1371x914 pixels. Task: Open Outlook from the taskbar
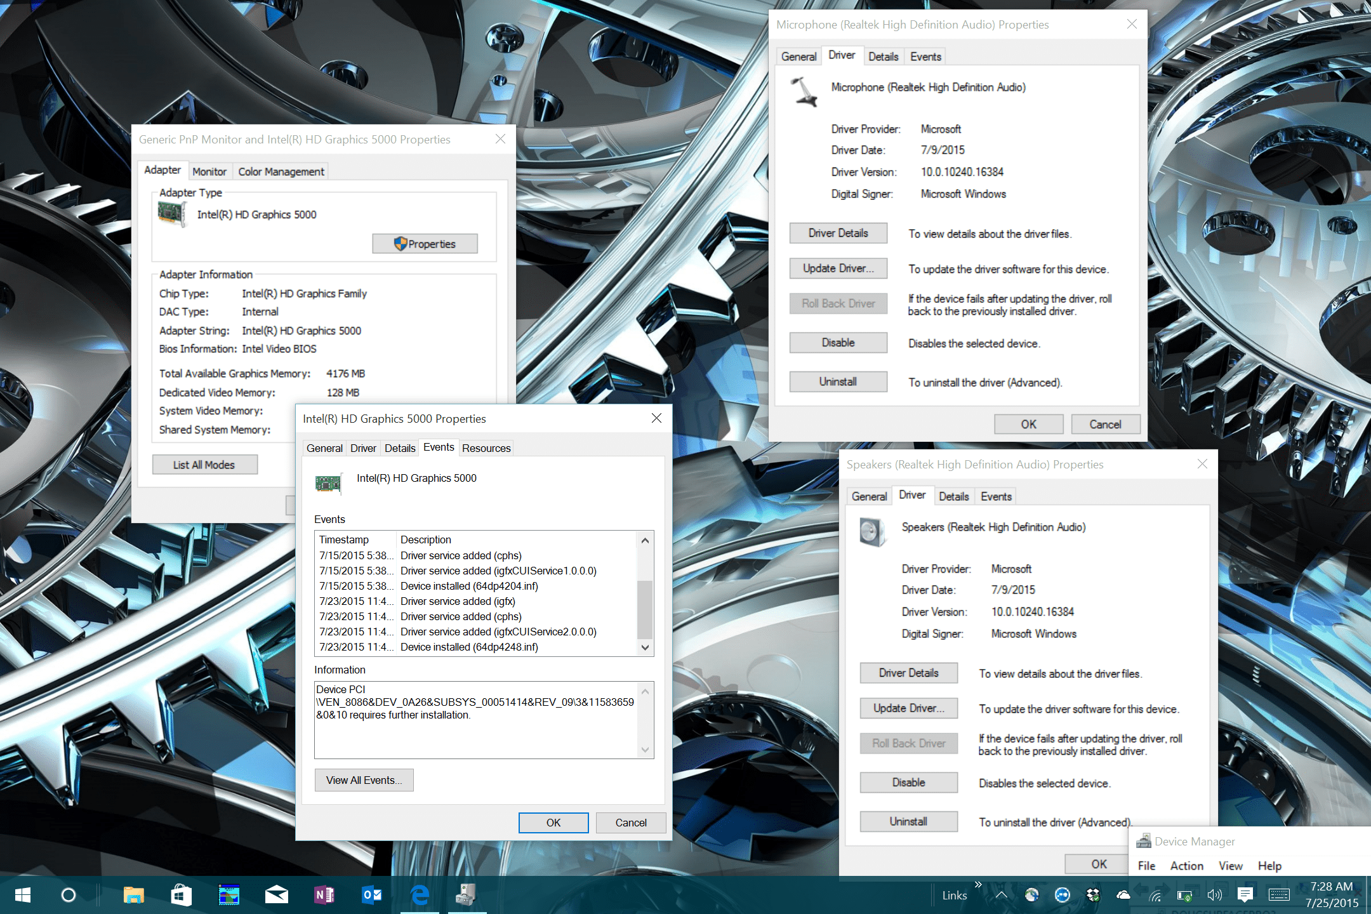[371, 895]
